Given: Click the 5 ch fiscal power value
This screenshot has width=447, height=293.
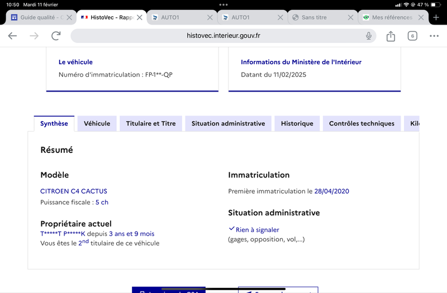Looking at the screenshot, I should 102,202.
